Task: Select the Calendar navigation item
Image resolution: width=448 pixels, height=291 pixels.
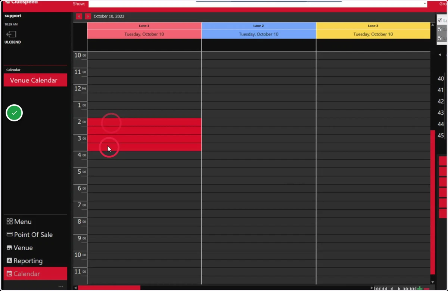Action: coord(35,274)
